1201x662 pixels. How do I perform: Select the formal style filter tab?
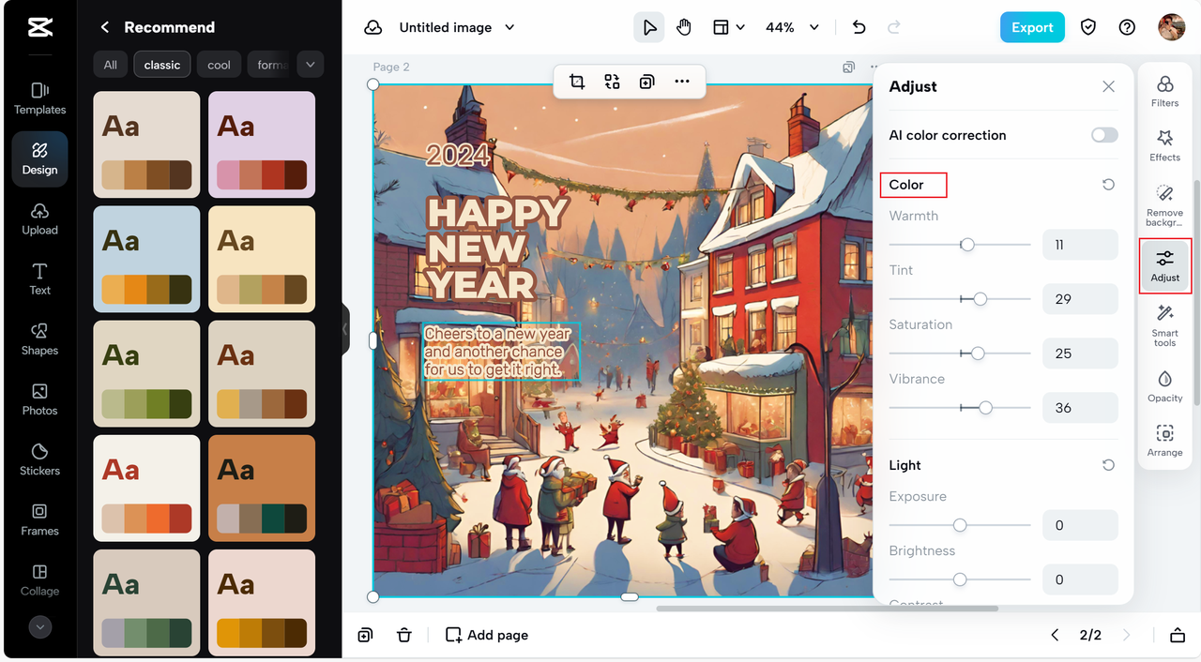coord(270,65)
